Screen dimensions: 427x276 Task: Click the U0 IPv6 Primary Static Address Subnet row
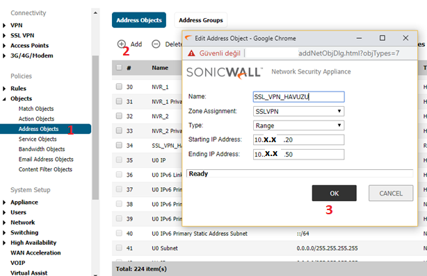point(269,233)
